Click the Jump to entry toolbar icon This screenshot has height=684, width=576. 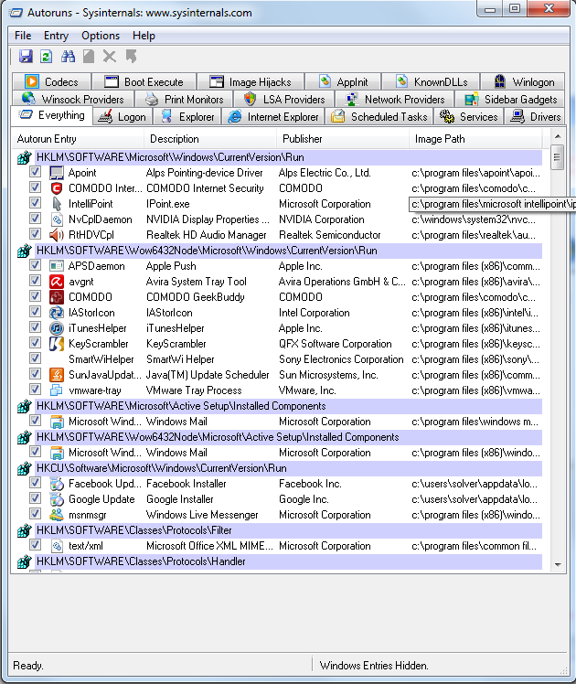pyautogui.click(x=131, y=57)
